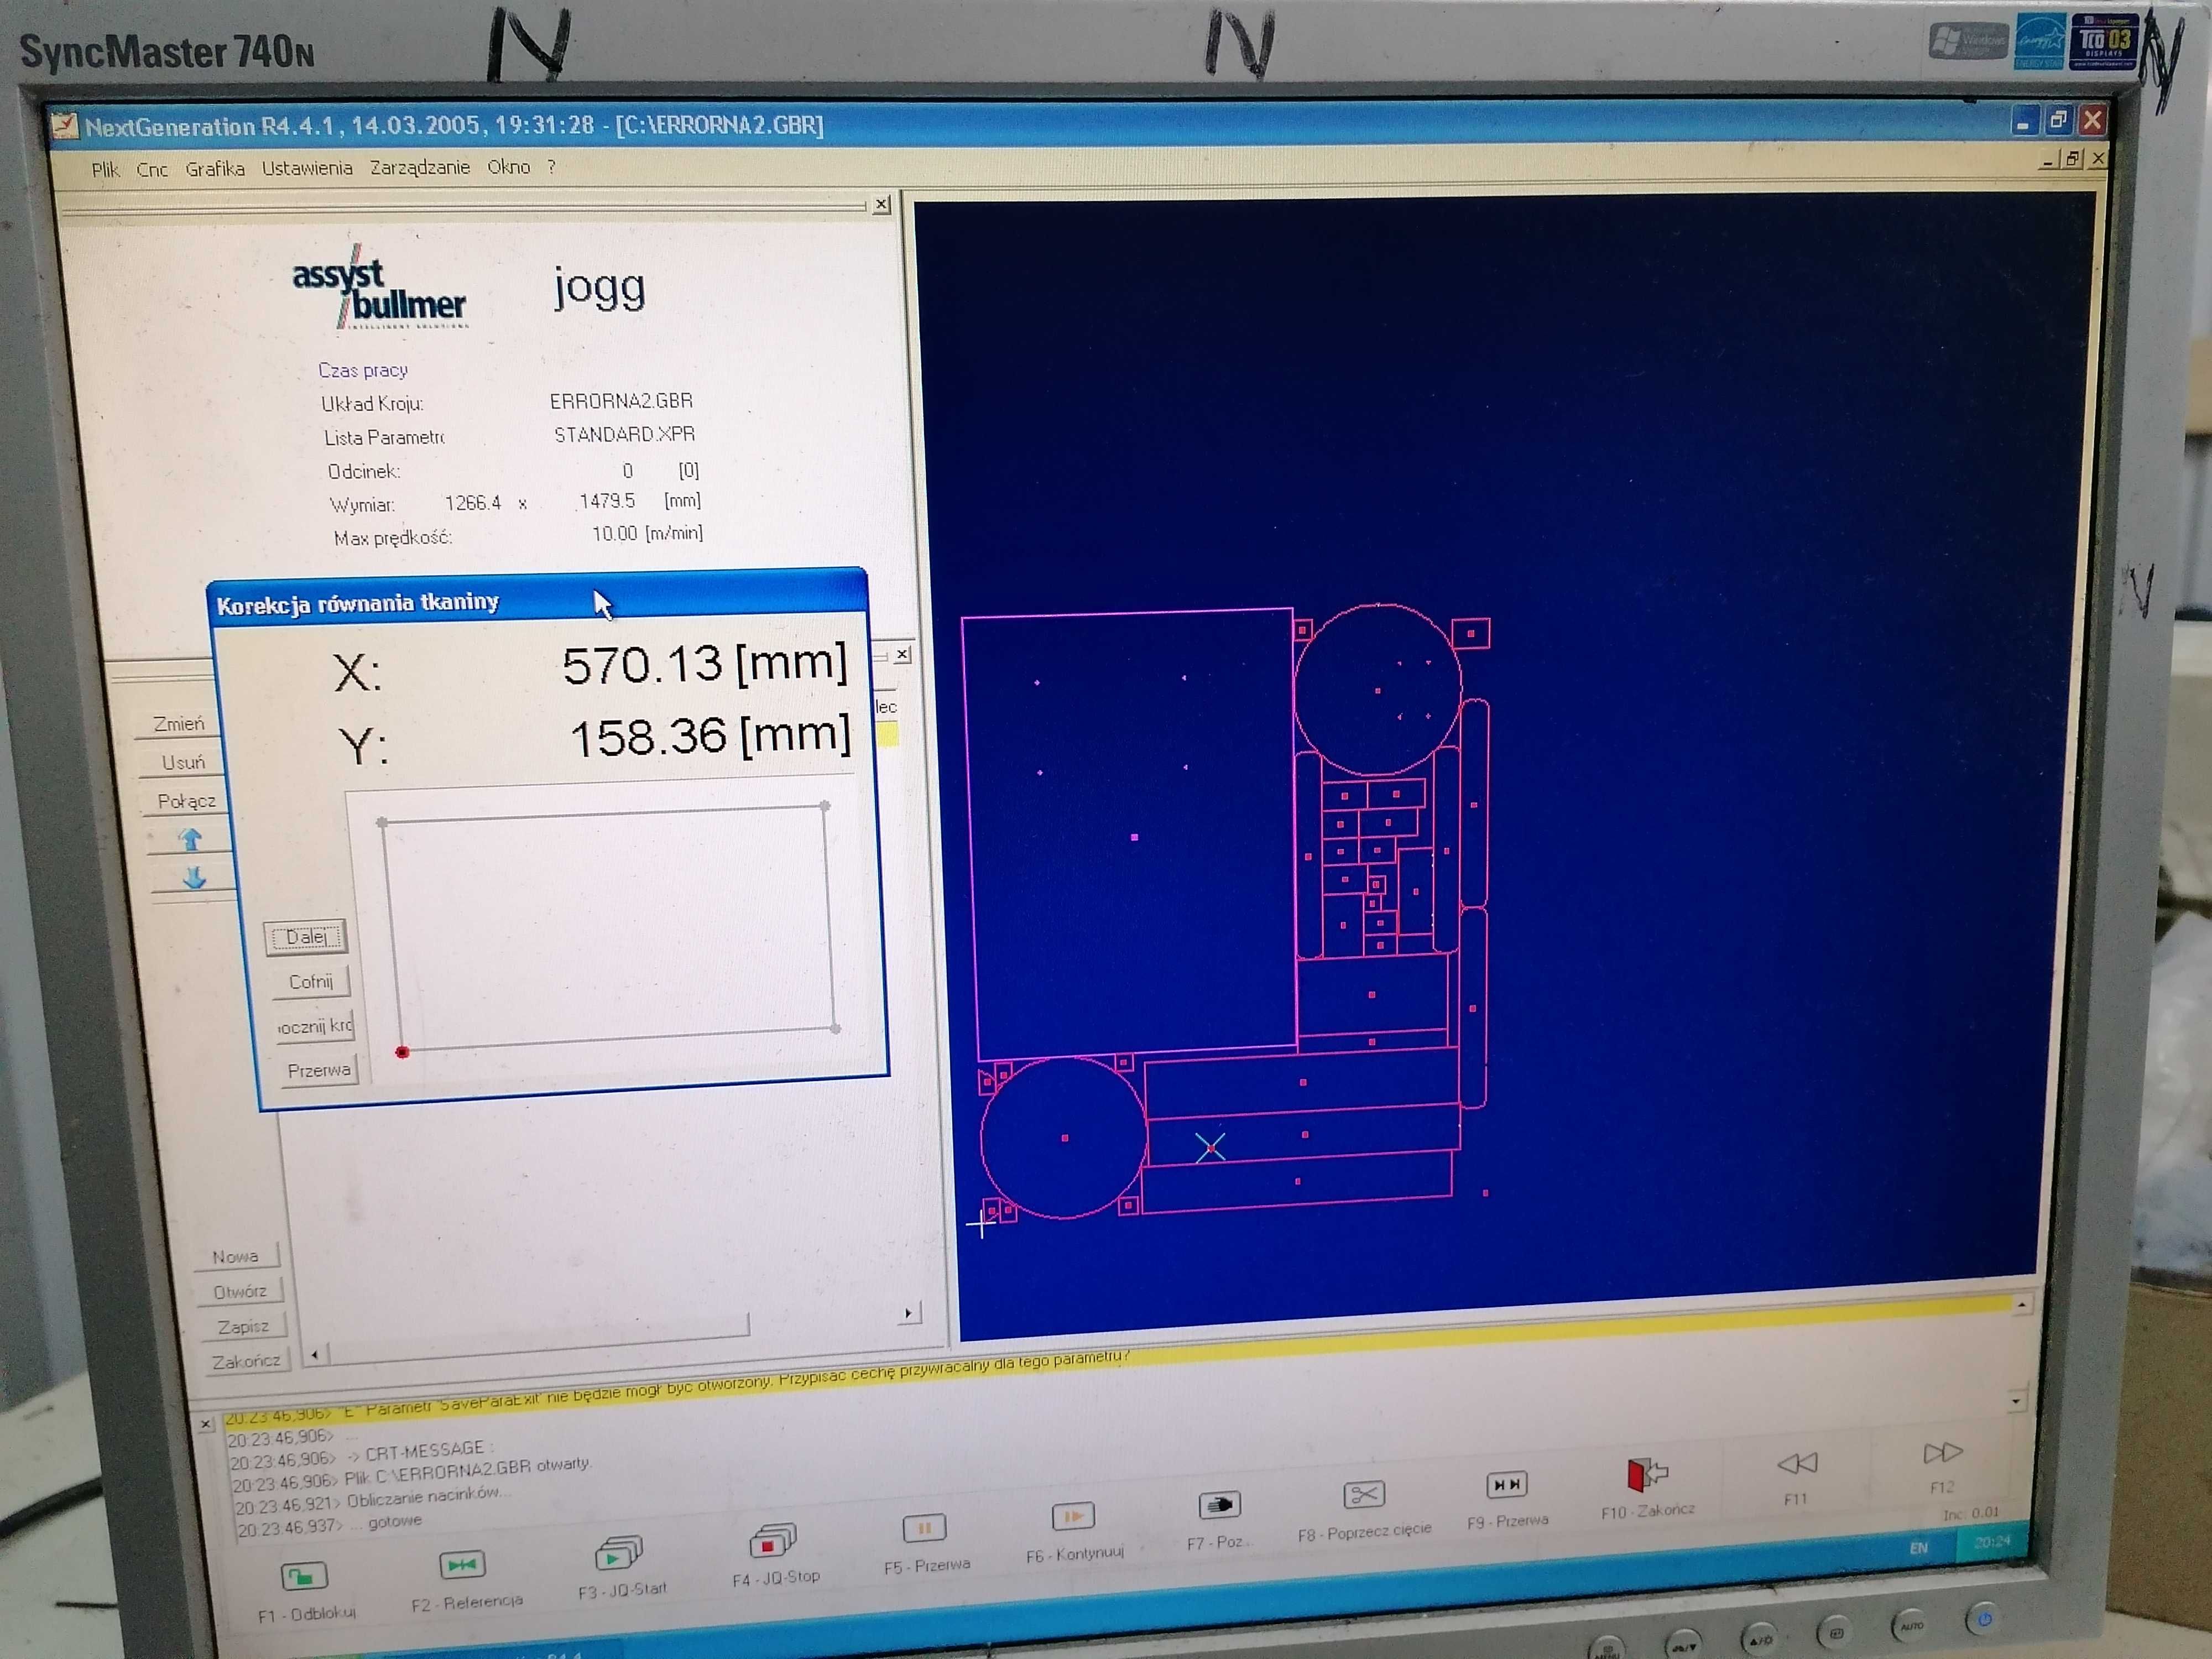Open the Okno menu

(509, 167)
